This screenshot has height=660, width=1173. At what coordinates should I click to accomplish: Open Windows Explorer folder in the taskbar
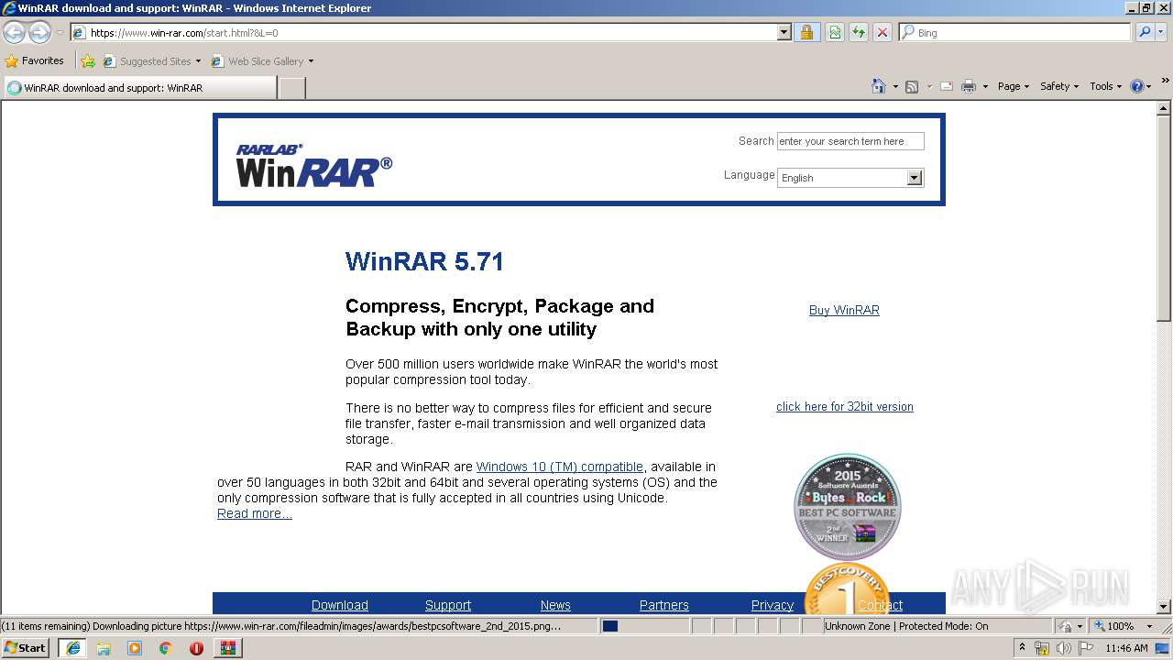pos(104,647)
